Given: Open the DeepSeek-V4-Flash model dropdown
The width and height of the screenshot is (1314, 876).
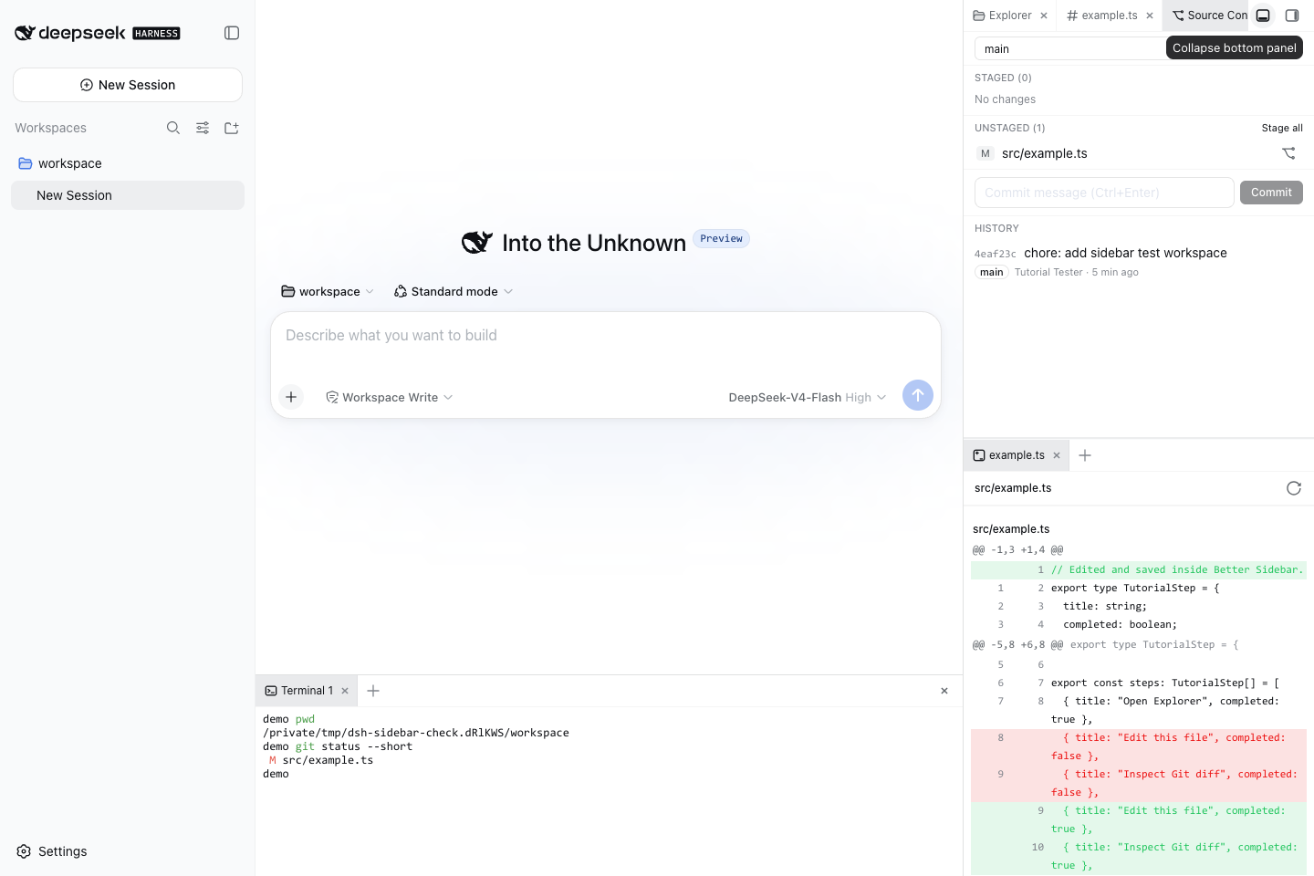Looking at the screenshot, I should click(x=807, y=397).
